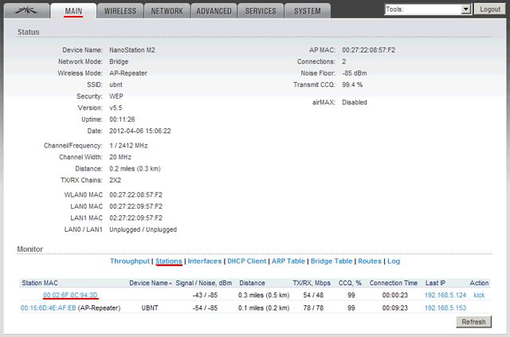This screenshot has width=510, height=337.
Task: Select device name NanoStation M2
Action: 132,50
